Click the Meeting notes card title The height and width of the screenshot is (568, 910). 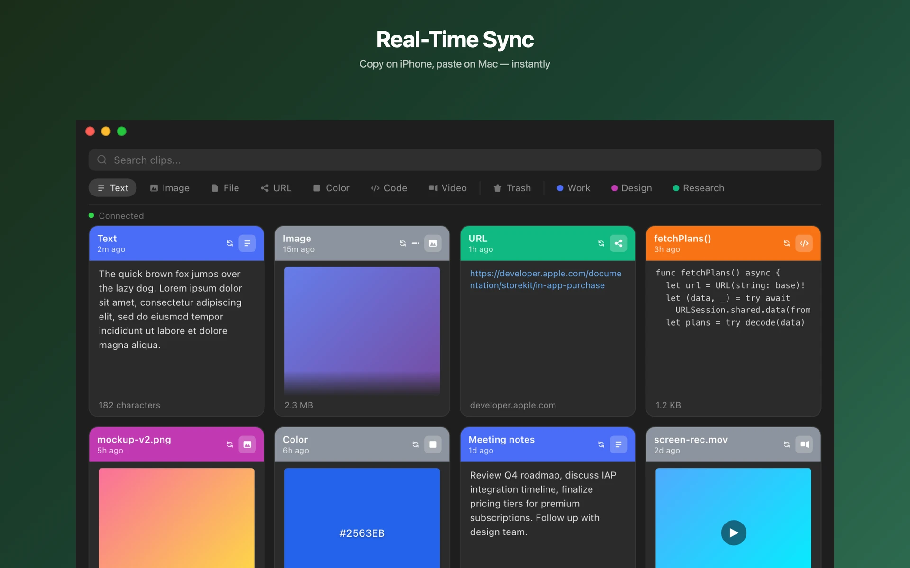click(x=501, y=440)
